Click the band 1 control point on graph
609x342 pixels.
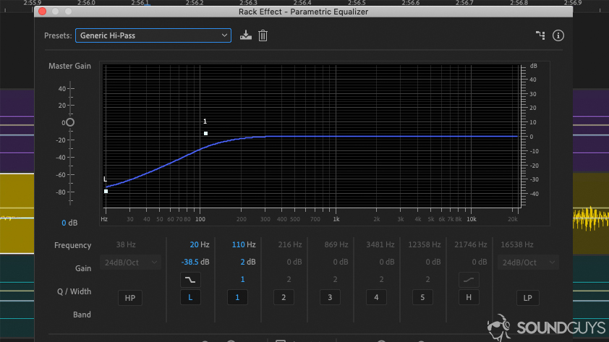pyautogui.click(x=206, y=133)
